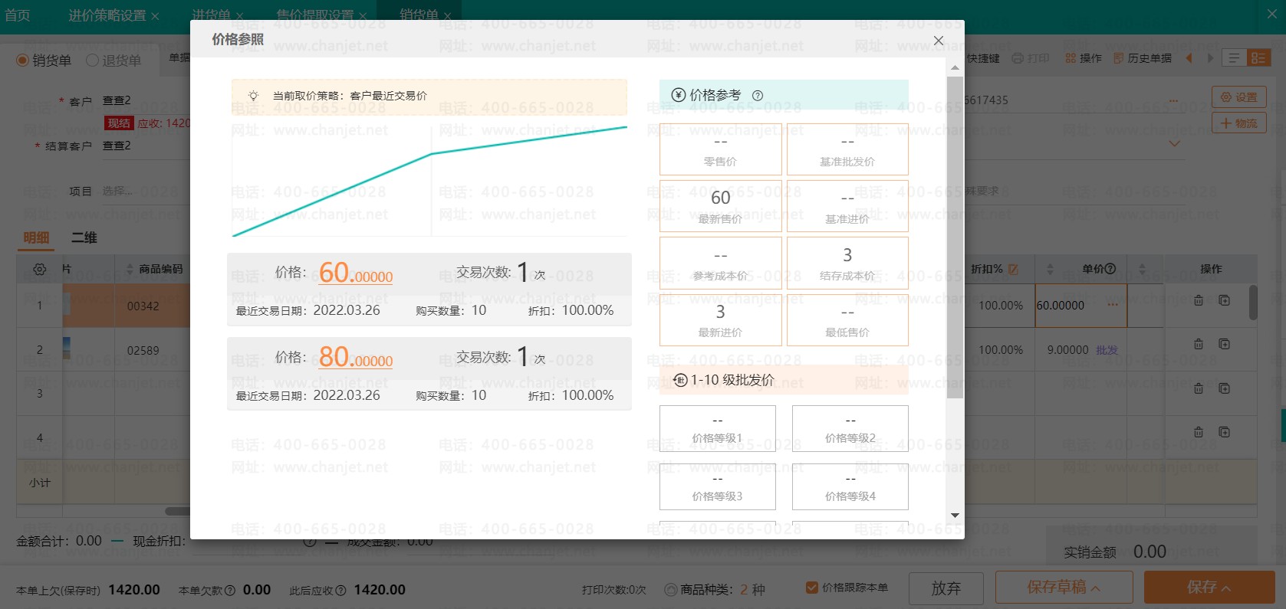Viewport: 1286px width, 609px height.
Task: Select the 退货单 radio button
Action: coord(92,60)
